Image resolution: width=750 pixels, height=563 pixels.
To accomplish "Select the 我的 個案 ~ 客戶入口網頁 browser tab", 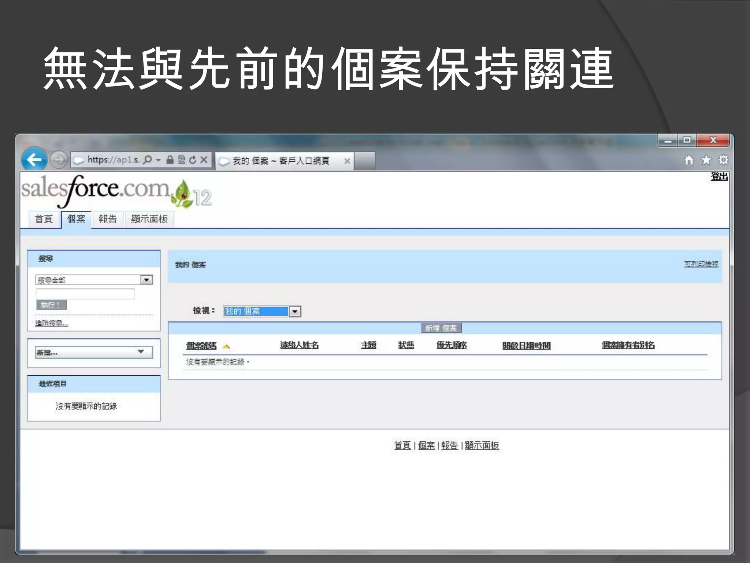I will tap(284, 161).
